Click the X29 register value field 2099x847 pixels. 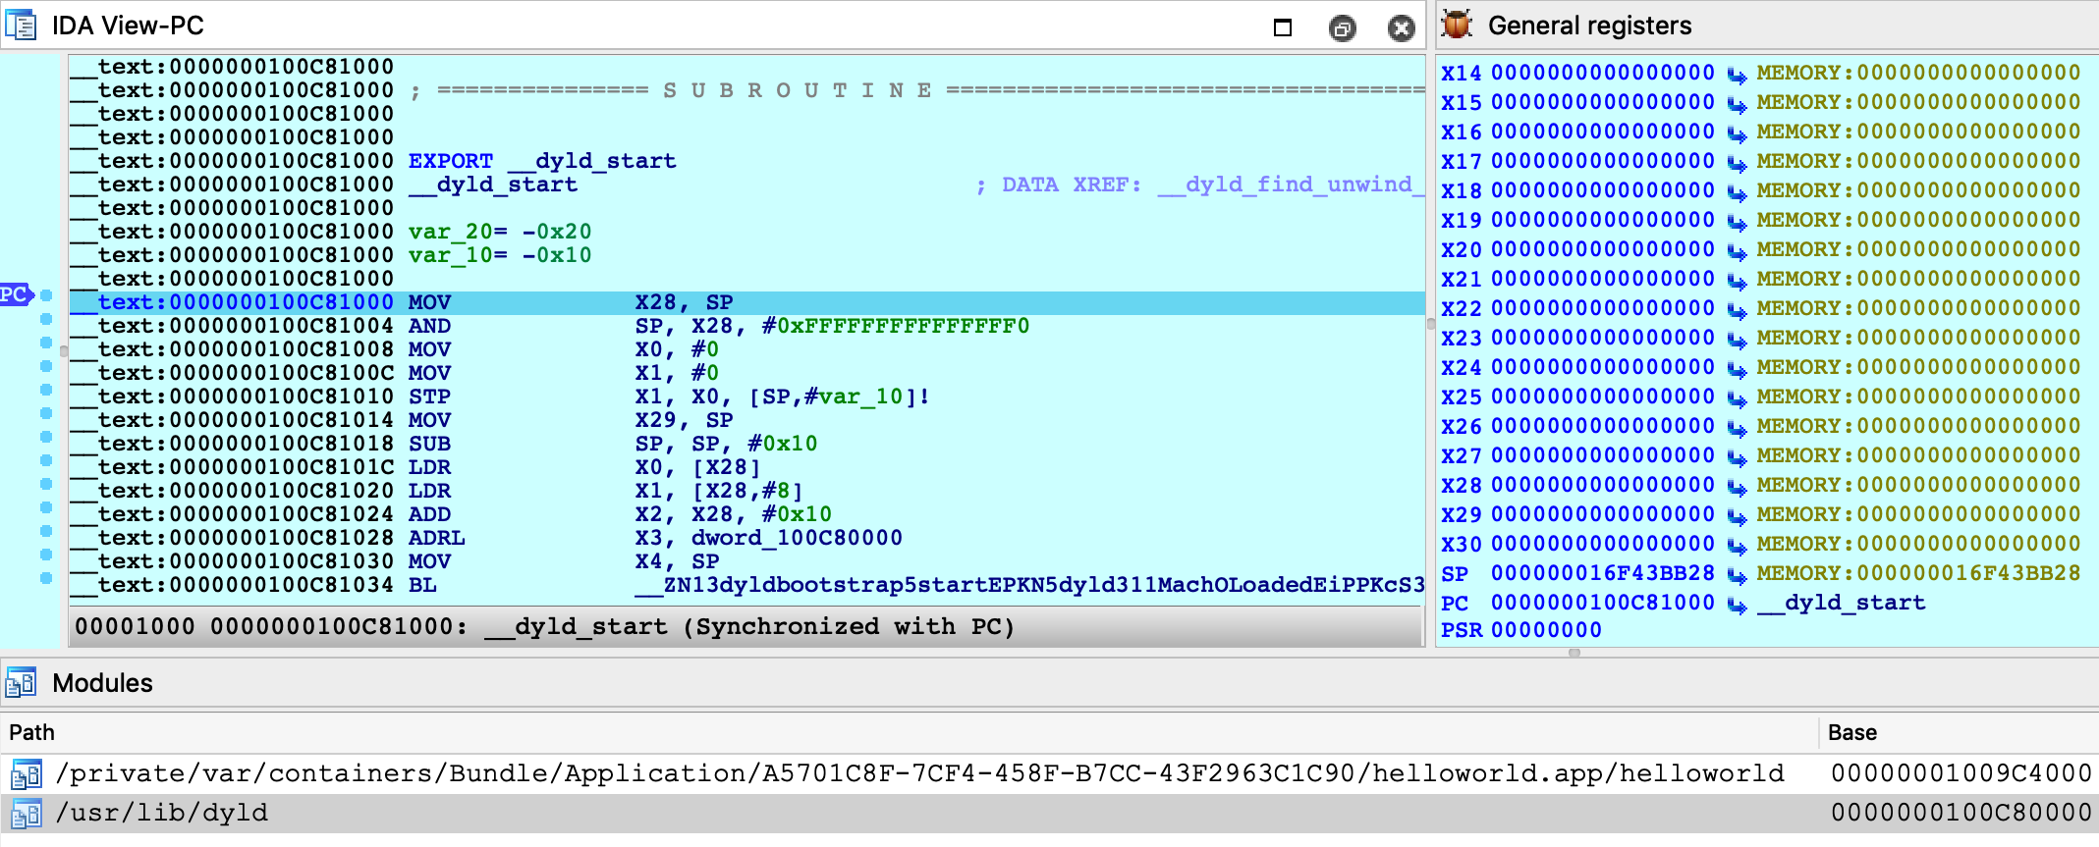[x=1602, y=515]
